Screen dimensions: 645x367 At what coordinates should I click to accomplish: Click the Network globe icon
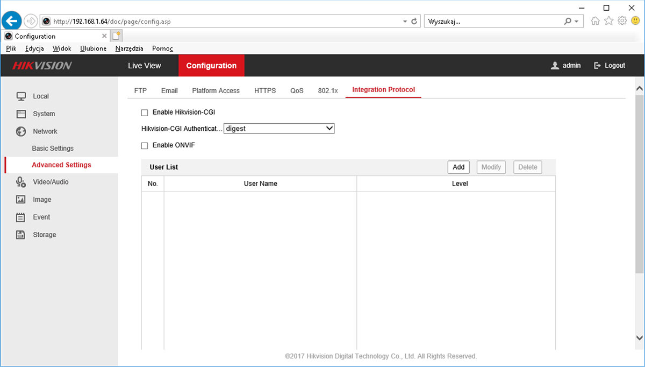[x=21, y=131]
